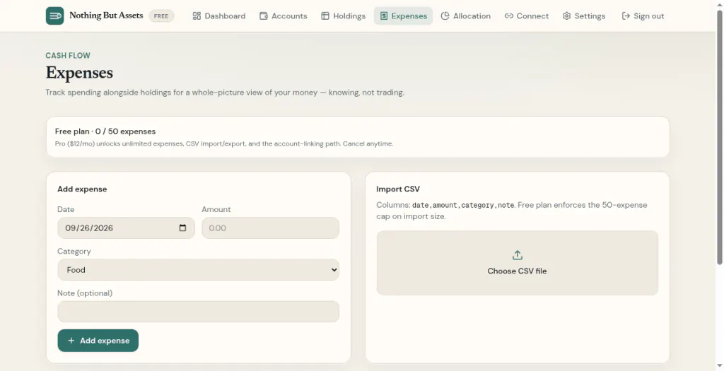Click the 'Free plan · 0 / 50 expenses' text
The height and width of the screenshot is (371, 724).
coord(105,131)
